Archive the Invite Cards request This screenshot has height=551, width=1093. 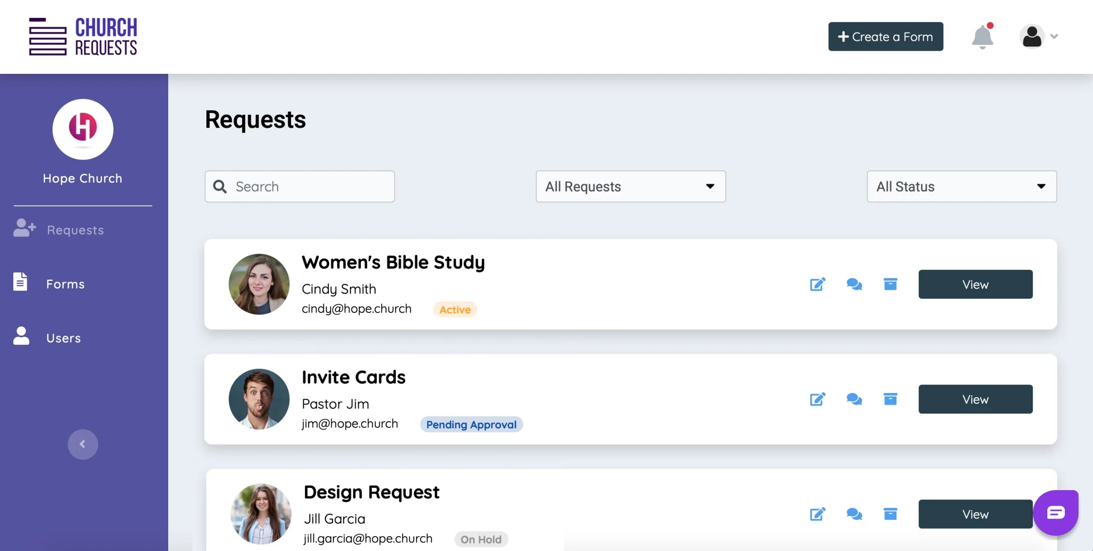pos(890,399)
